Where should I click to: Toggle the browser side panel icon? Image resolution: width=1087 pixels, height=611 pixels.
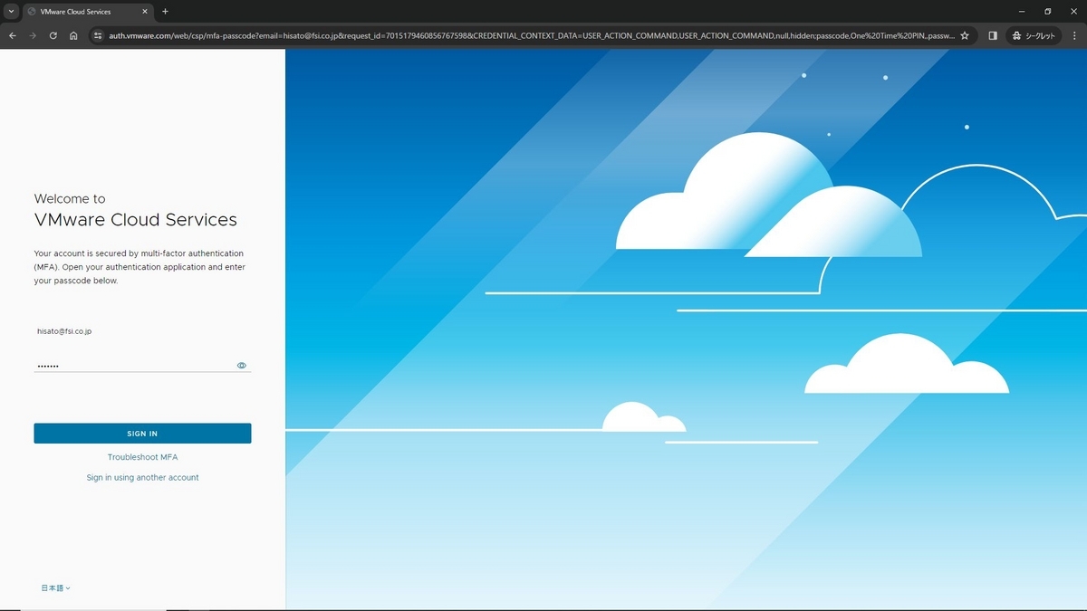(993, 35)
